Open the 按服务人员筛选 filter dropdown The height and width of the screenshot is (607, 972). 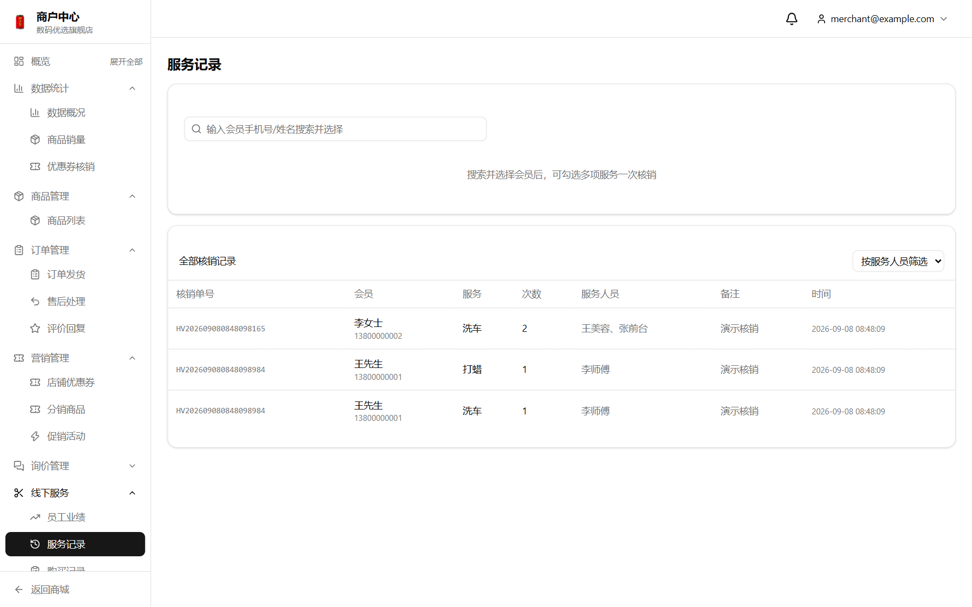899,262
